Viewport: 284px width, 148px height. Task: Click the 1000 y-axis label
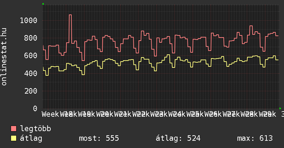(x=29, y=20)
